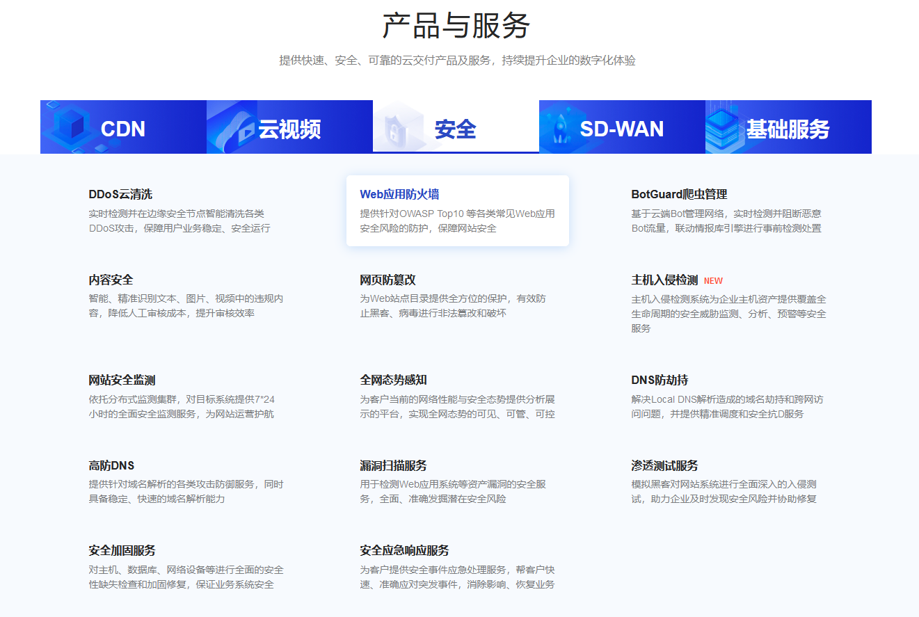Click the 产品与服务 heading
919x617 pixels.
click(x=456, y=25)
